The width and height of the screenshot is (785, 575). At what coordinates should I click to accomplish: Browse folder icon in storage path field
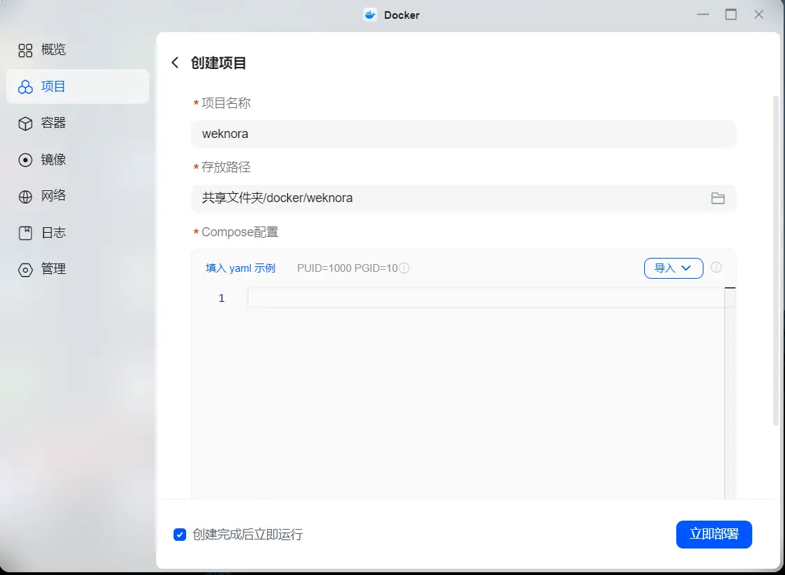click(718, 198)
